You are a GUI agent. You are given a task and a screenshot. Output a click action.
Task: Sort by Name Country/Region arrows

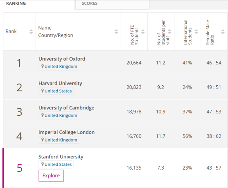tap(116, 32)
